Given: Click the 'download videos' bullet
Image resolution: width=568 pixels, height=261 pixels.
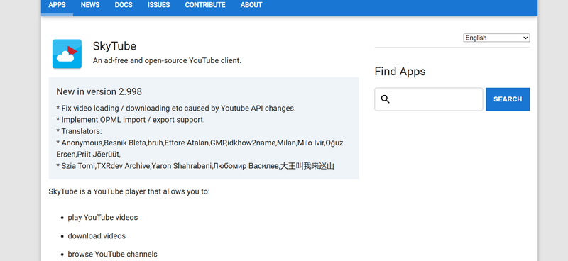Looking at the screenshot, I should click(97, 236).
